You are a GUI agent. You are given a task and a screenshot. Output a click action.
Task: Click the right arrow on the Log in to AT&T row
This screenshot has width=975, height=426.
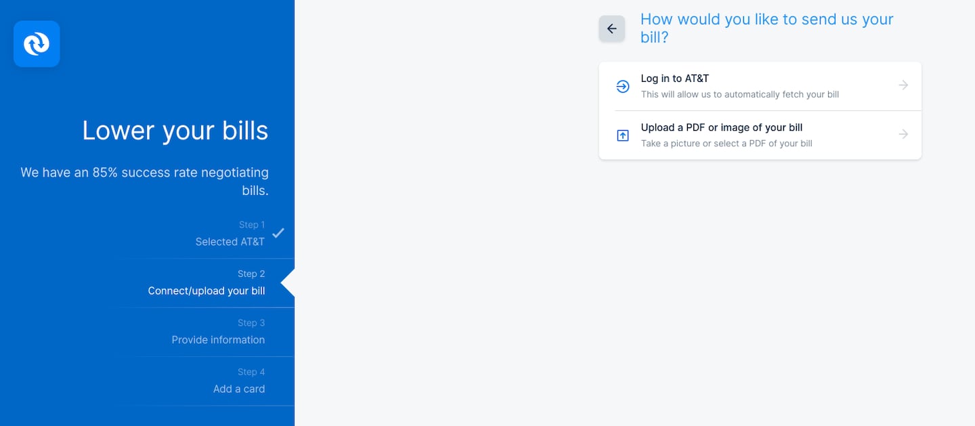tap(903, 85)
